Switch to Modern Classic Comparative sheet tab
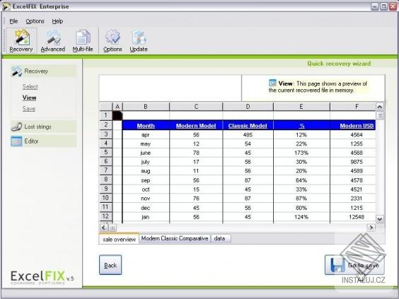399x299 pixels. [175, 238]
